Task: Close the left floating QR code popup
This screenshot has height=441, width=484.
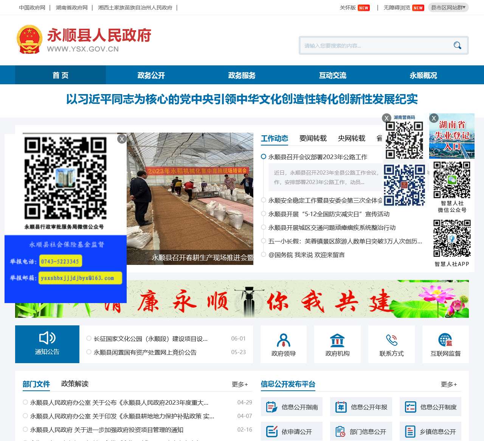Action: [122, 139]
